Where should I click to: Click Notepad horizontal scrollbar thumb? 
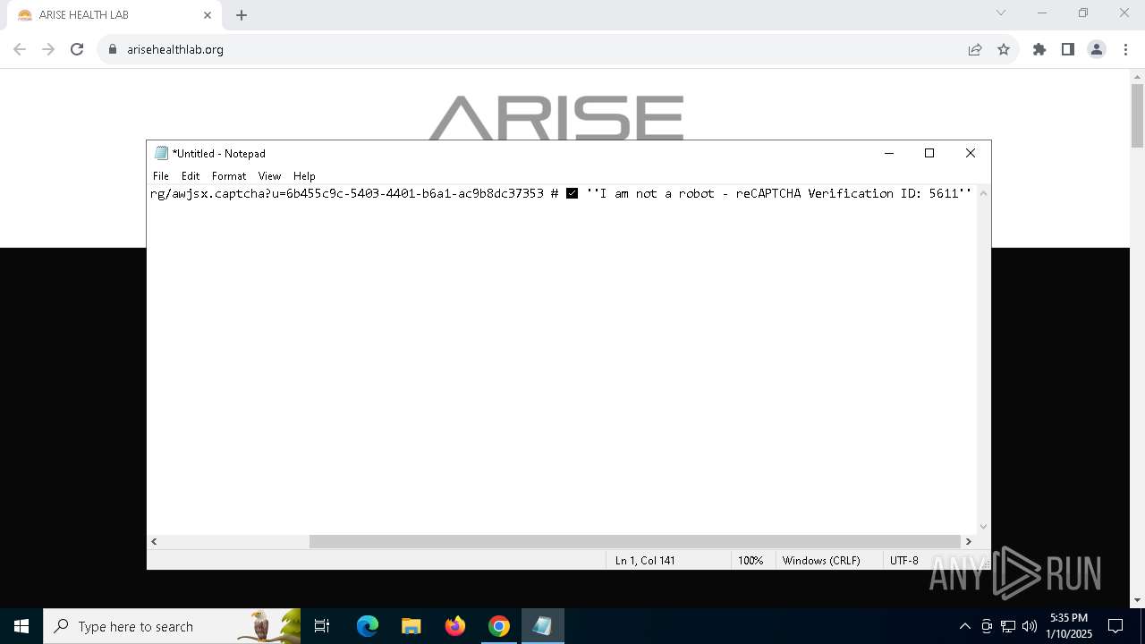[x=634, y=541]
